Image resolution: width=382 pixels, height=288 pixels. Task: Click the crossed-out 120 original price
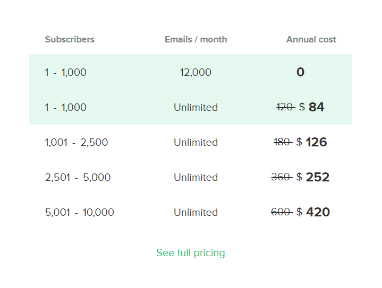(285, 108)
